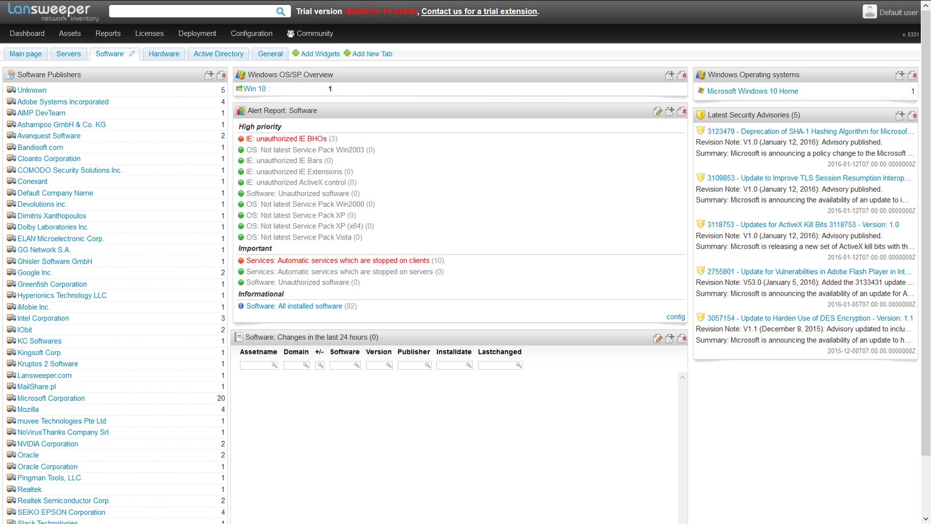Open Adobe Systems Incorporated publisher
Viewport: 931px width, 524px height.
pos(63,102)
